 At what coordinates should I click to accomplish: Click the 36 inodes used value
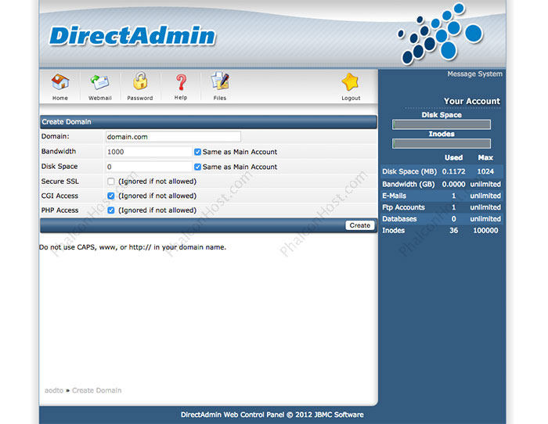(453, 231)
